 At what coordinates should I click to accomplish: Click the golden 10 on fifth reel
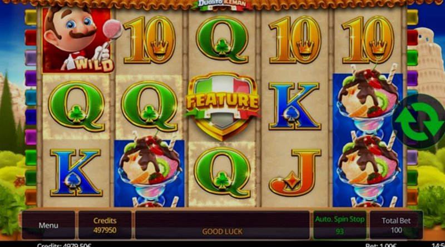(368, 39)
